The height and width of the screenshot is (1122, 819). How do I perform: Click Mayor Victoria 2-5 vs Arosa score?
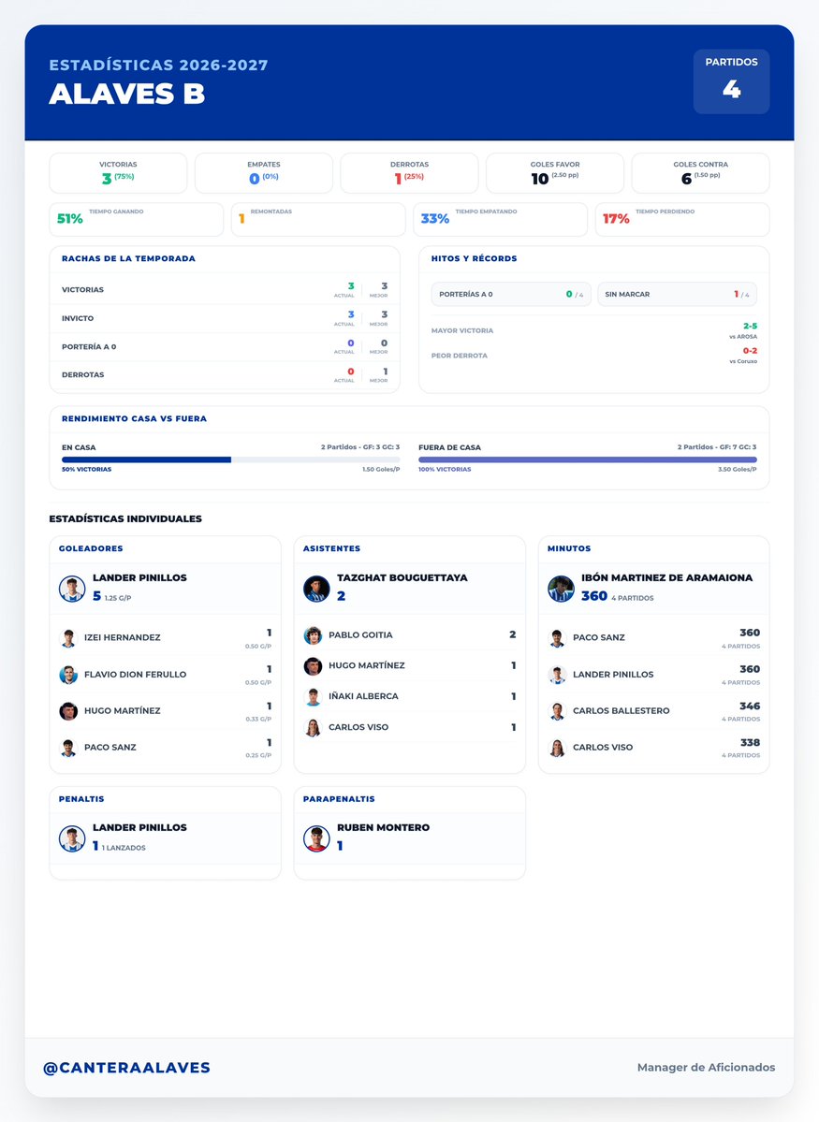point(750,327)
